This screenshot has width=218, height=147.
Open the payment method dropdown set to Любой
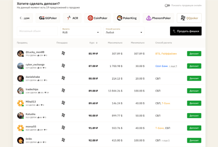(124, 31)
